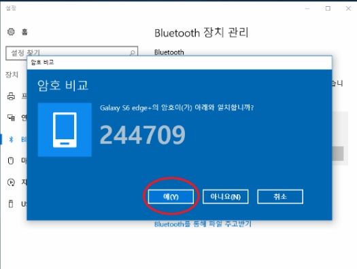Click the 설정 찾기 search field
Screen dimensions: 357x269
(71, 53)
